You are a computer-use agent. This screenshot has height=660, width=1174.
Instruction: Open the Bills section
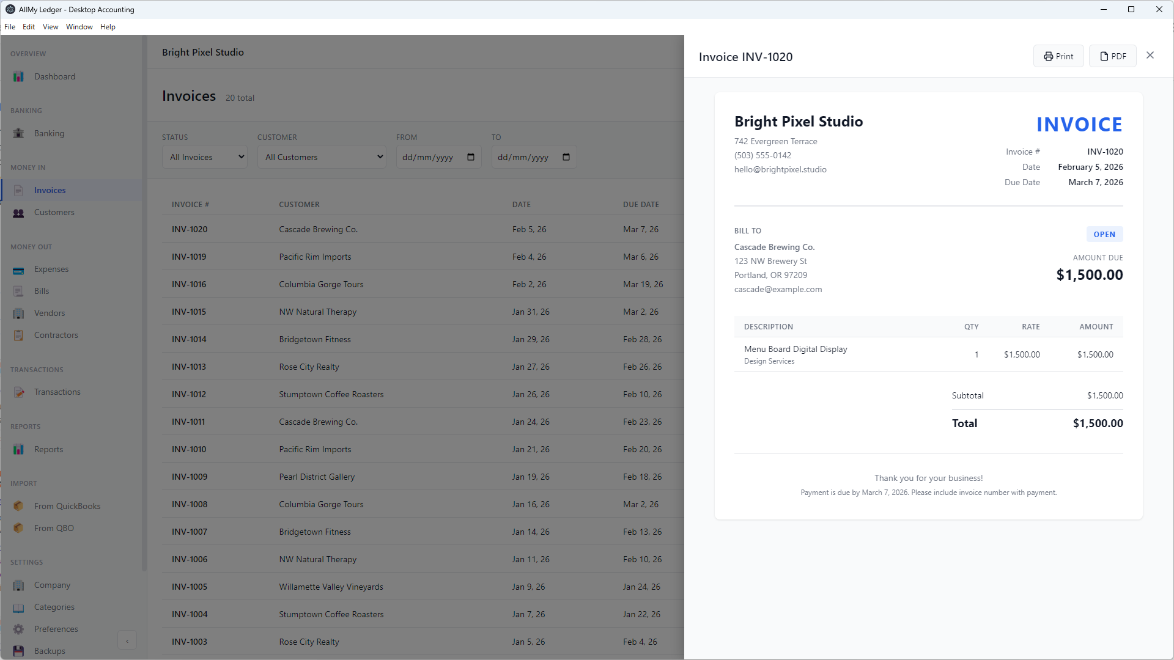41,291
